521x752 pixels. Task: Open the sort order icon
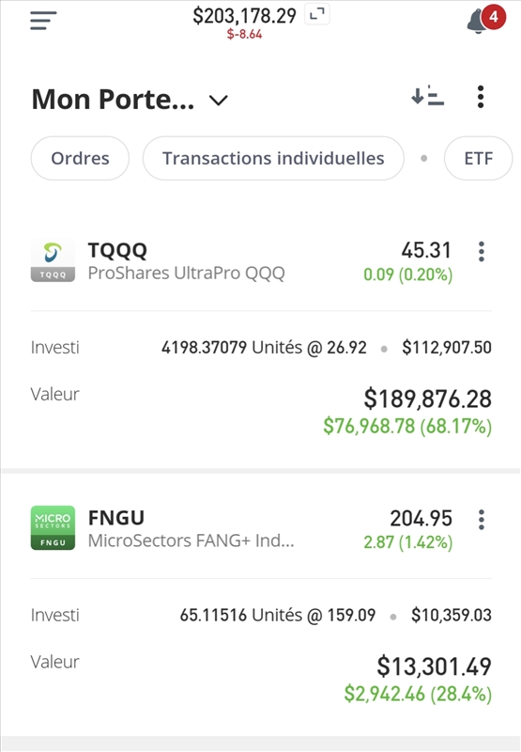click(x=428, y=96)
